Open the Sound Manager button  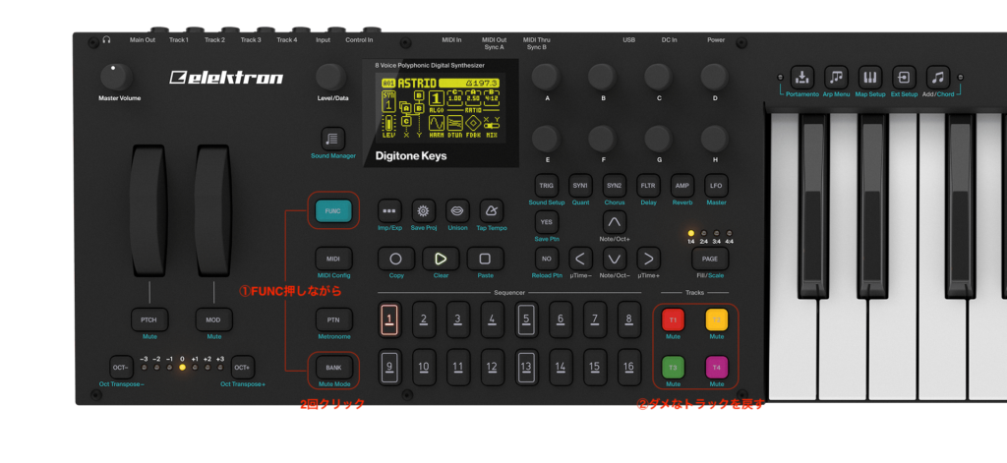pos(332,139)
